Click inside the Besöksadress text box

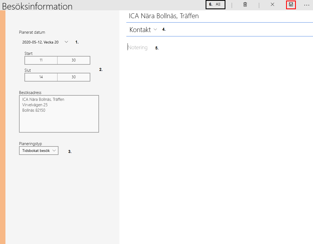pos(59,114)
